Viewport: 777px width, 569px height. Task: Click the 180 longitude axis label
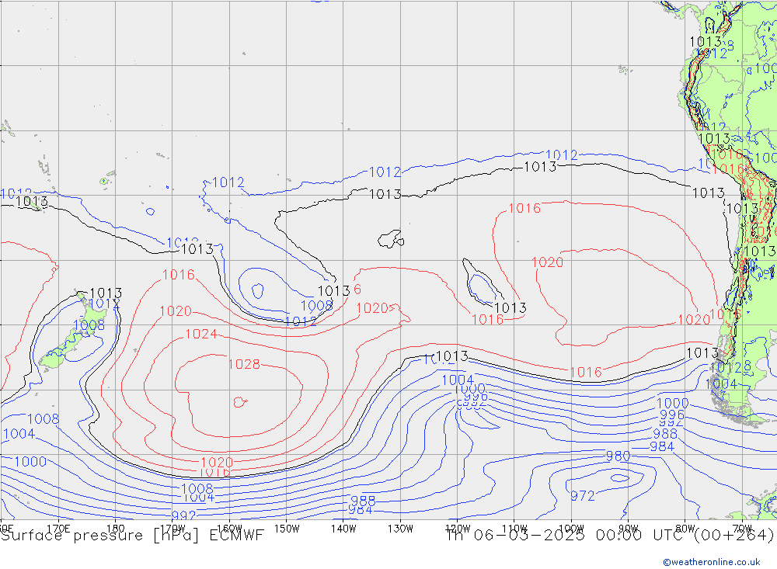tap(115, 529)
